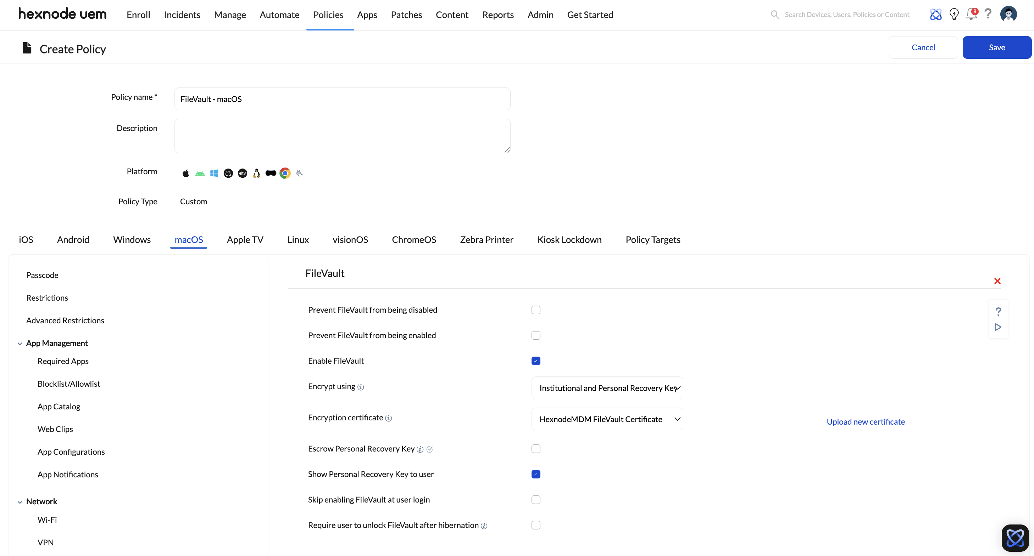Screen dimensions: 1034x556
Task: Select Restrictions in the sidebar
Action: (x=47, y=298)
